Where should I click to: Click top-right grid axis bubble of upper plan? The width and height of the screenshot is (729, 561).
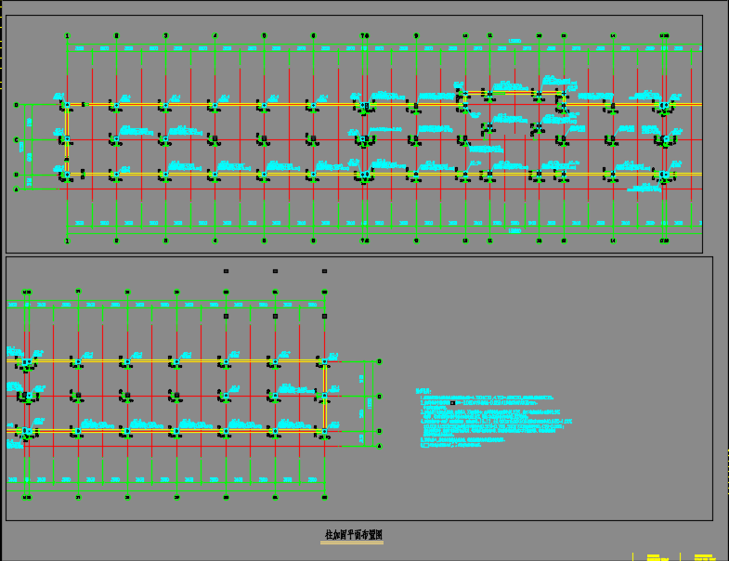pos(665,36)
